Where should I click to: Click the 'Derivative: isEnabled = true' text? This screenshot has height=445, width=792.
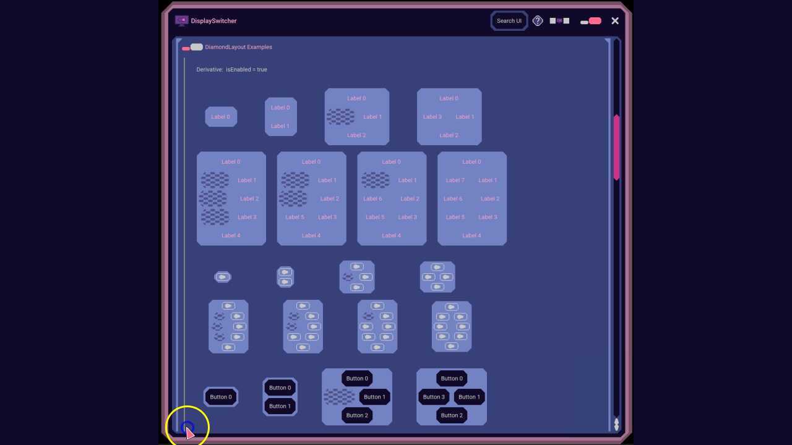pos(232,70)
